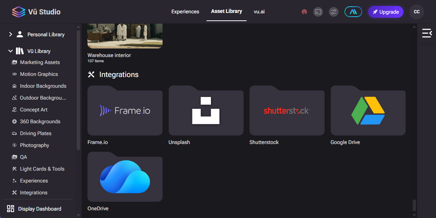
Task: Click the Integrations section heading icon
Action: (x=91, y=74)
